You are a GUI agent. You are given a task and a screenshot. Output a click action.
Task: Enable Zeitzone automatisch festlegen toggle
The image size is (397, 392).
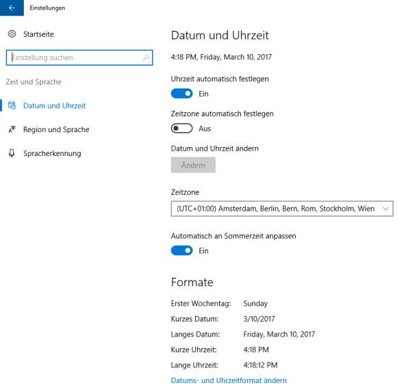tap(182, 129)
